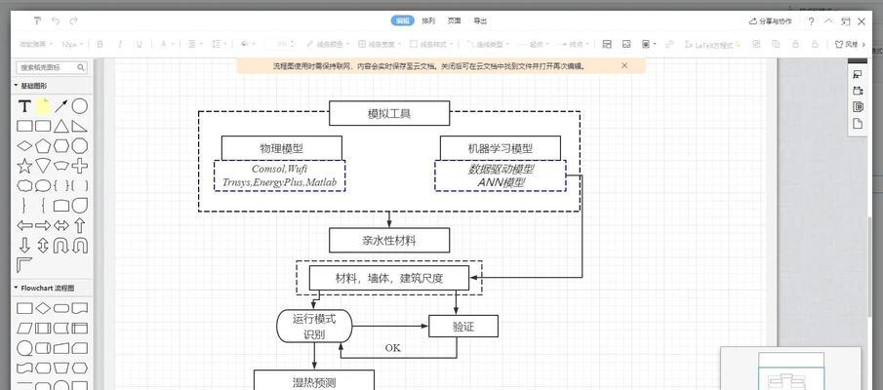Click the OK label on connector
This screenshot has height=390, width=883.
[392, 348]
